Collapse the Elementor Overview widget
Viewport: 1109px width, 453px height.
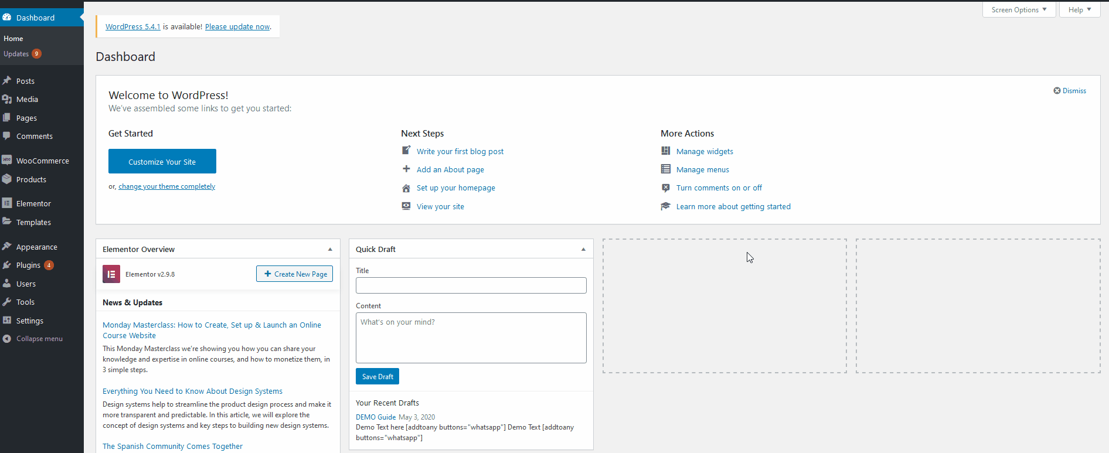(330, 249)
